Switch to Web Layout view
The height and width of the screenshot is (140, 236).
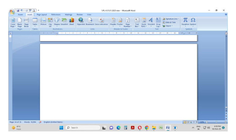point(191,122)
